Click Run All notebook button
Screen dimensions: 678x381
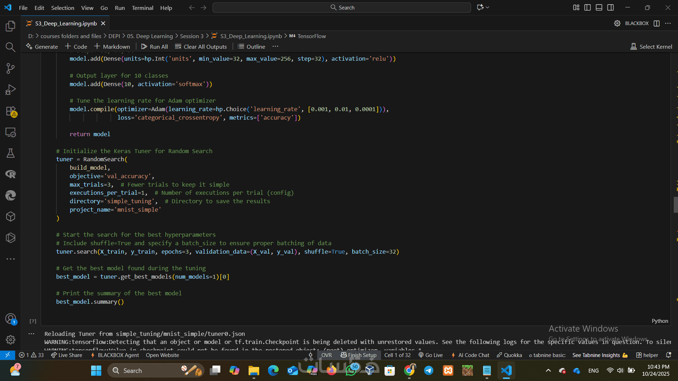pyautogui.click(x=154, y=47)
